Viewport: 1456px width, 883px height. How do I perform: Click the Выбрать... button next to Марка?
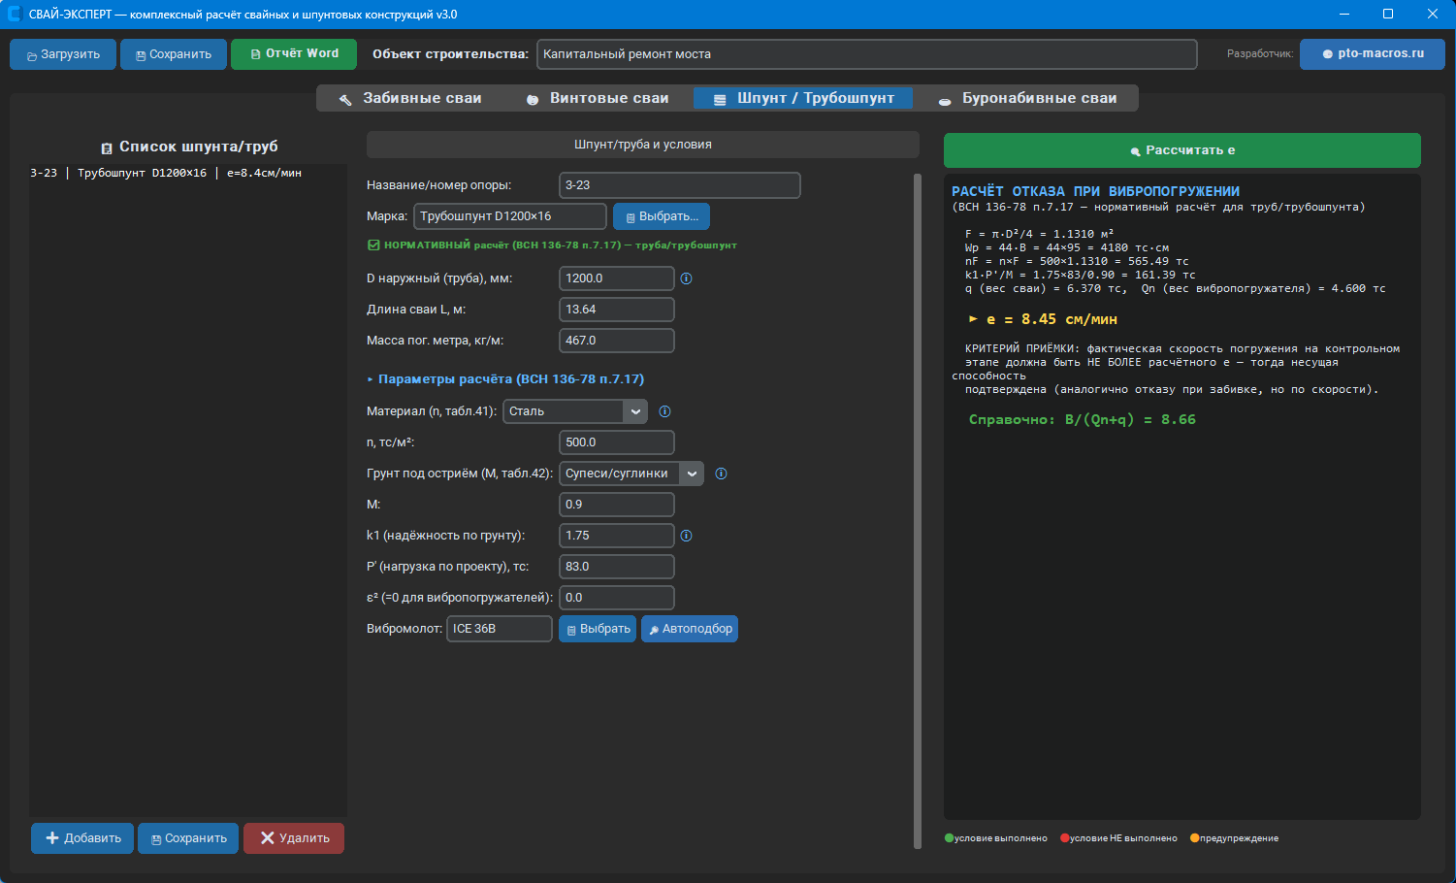tap(662, 216)
